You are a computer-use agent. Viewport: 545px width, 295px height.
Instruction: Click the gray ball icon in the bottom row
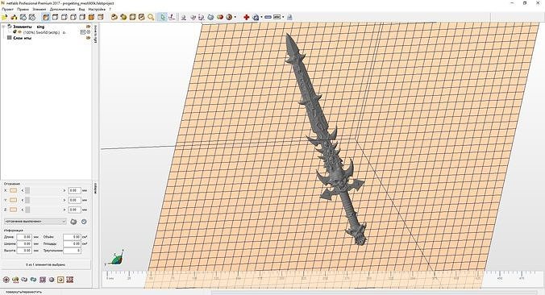click(52, 280)
